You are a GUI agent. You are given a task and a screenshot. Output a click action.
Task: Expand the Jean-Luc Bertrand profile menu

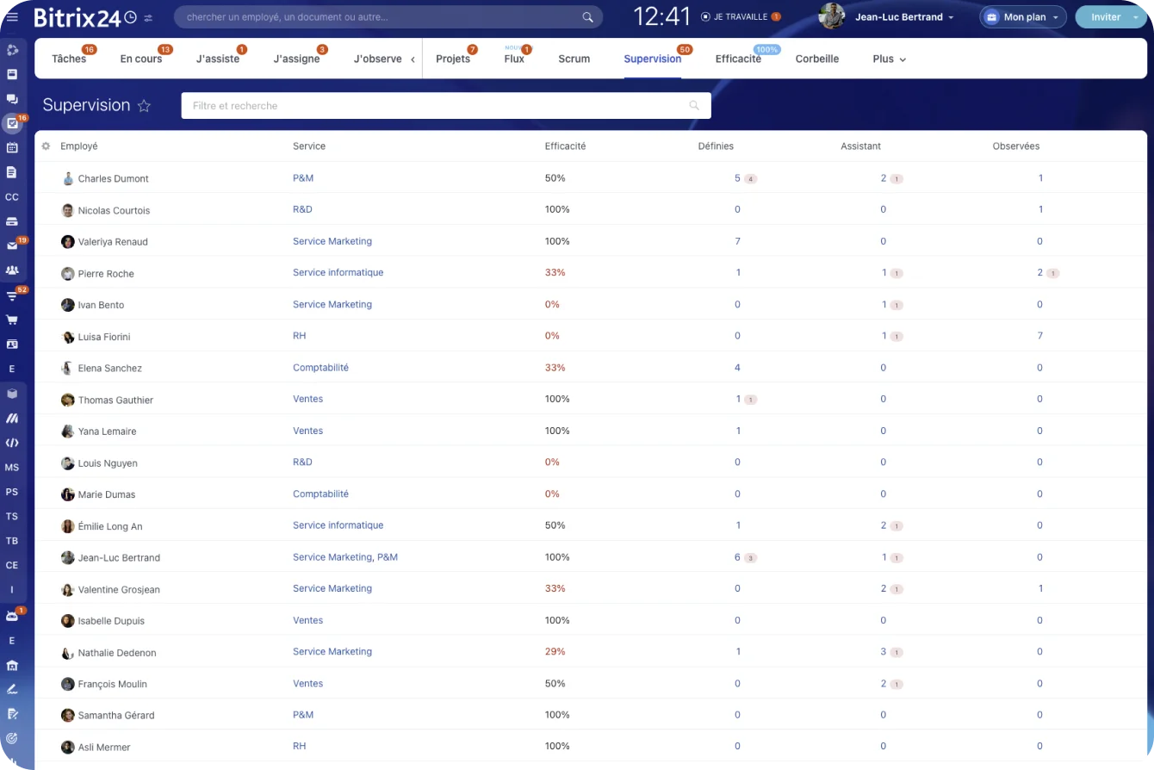click(903, 16)
